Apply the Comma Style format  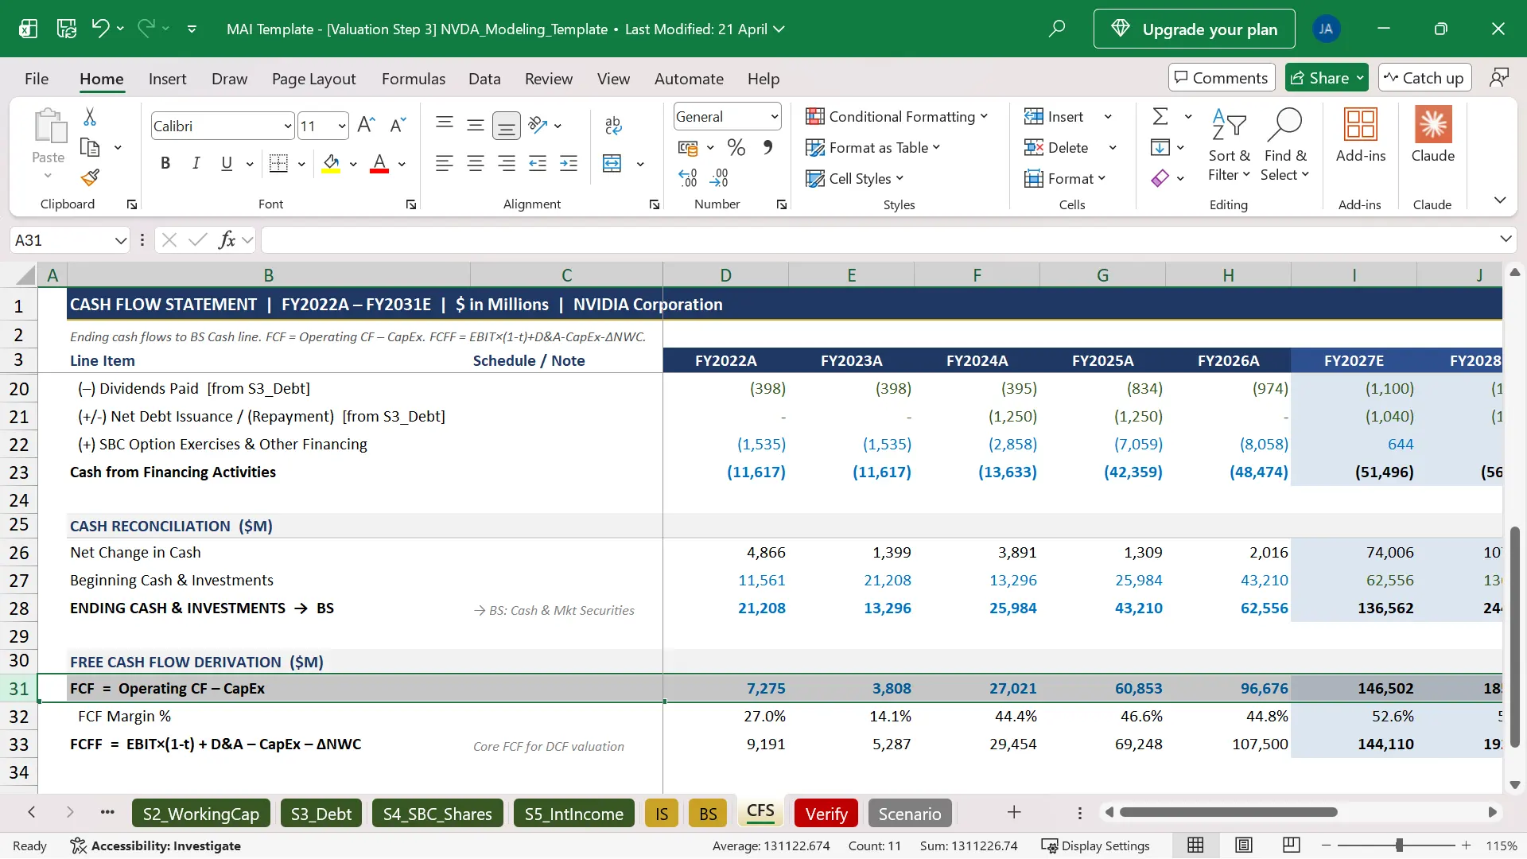(767, 147)
